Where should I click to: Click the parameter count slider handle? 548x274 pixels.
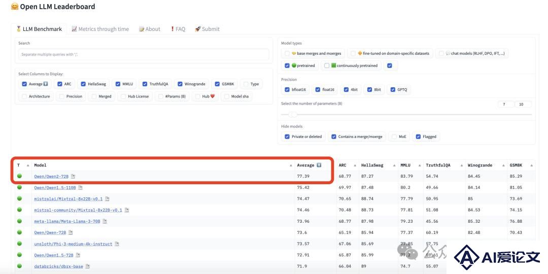point(293,114)
